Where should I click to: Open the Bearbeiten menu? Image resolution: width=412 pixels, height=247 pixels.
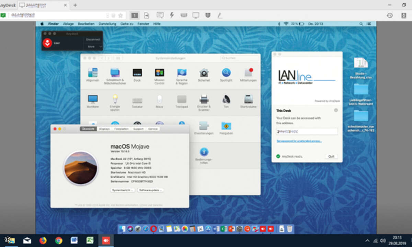pyautogui.click(x=86, y=24)
